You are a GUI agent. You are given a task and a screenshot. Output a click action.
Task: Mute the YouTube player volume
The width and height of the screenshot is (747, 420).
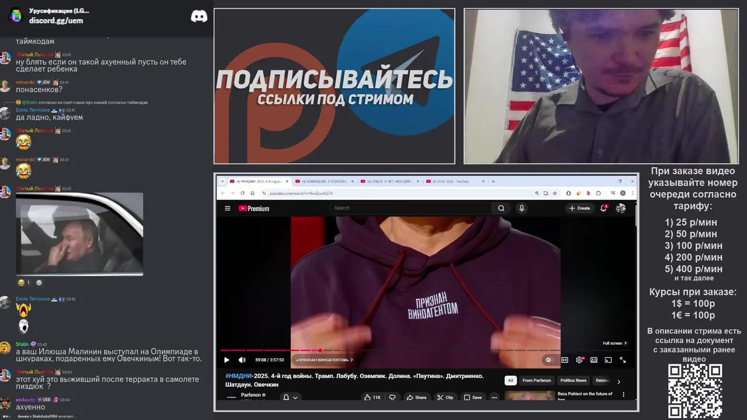tap(242, 360)
